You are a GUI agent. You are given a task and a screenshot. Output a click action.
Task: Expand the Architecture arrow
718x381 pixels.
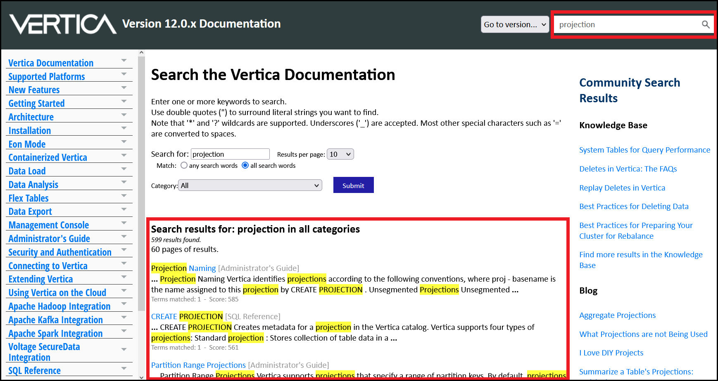pos(124,115)
